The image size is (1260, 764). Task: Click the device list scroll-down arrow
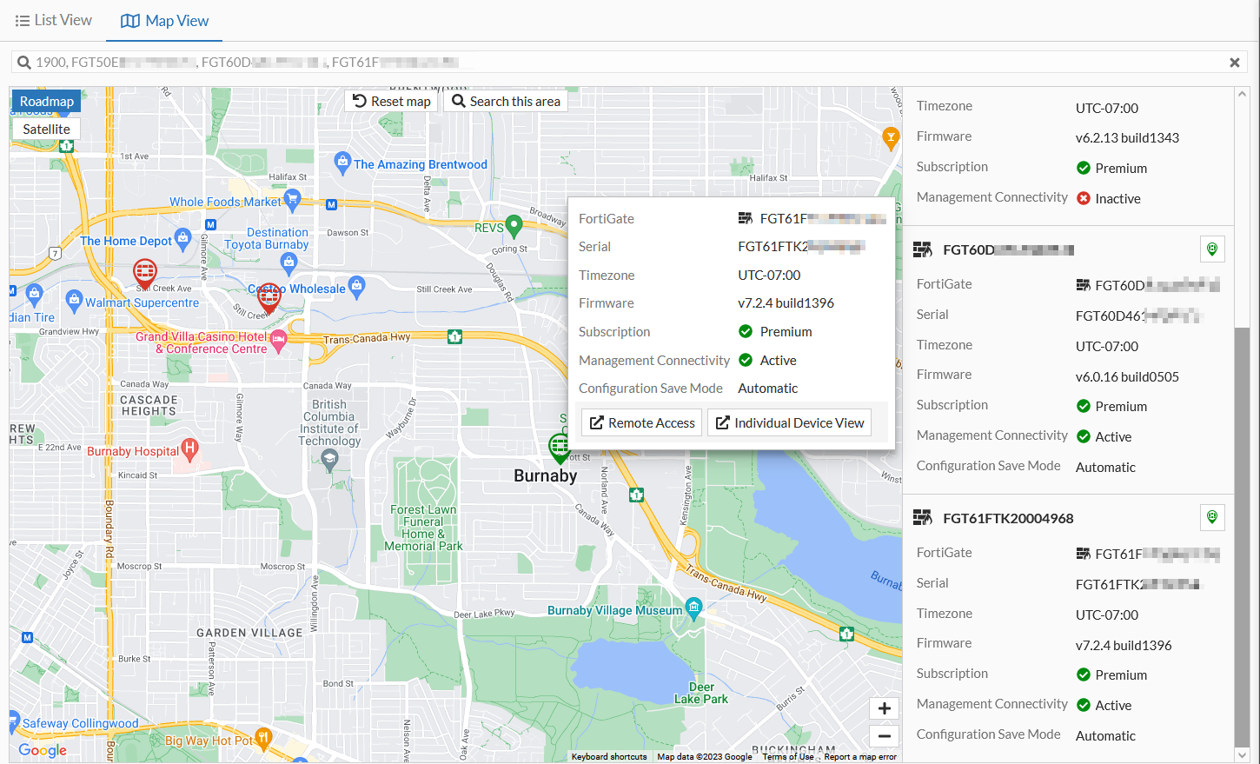1242,755
